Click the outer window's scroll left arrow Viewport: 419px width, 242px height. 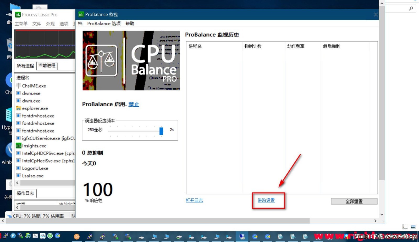pyautogui.click(x=3, y=221)
